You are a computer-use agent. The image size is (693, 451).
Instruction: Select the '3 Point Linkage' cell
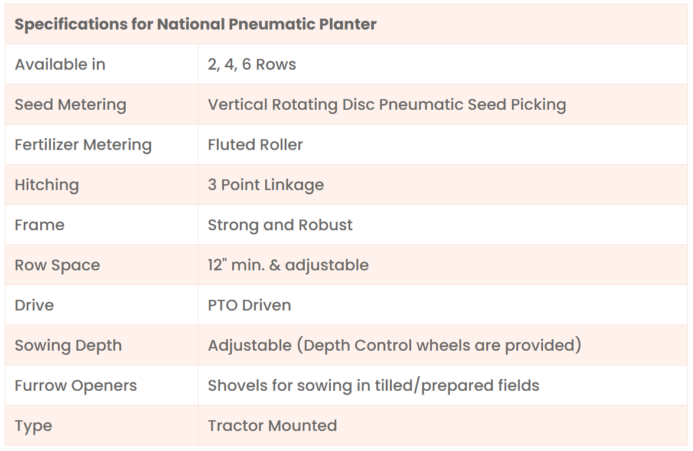click(x=266, y=185)
